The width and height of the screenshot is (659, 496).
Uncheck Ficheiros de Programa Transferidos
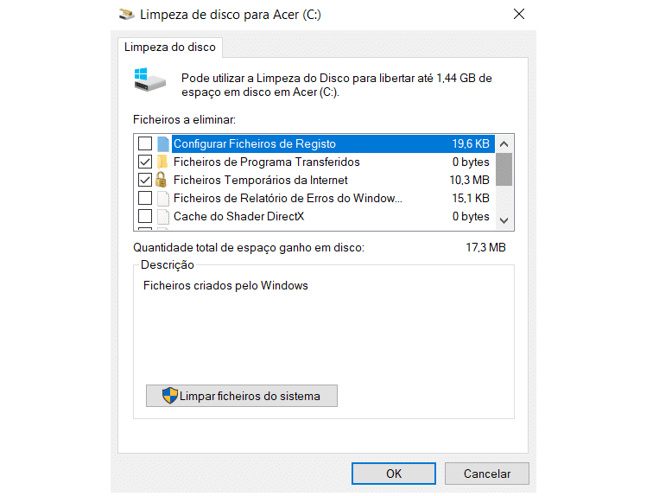click(145, 162)
